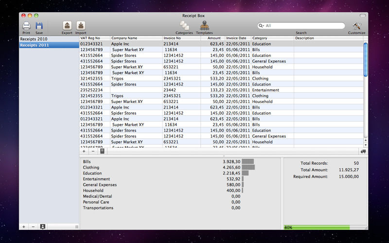Image resolution: width=389 pixels, height=243 pixels.
Task: Click the Clothing amount bar in summary
Action: (248, 167)
